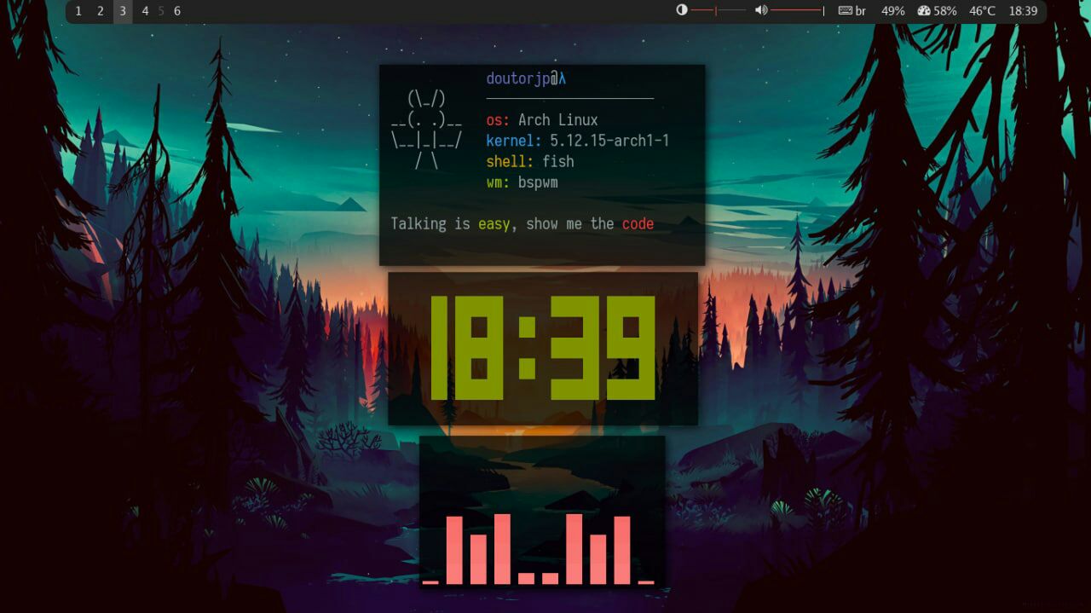Screen dimensions: 1091x613
Task: Focus the large 18:39 clock terminal window
Action: click(x=543, y=349)
